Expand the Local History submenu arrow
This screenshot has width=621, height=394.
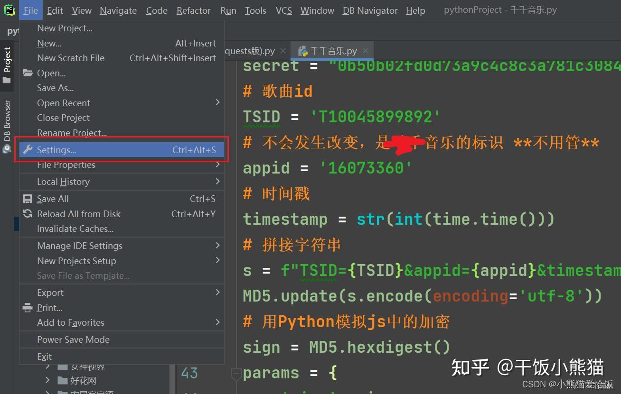pos(217,181)
